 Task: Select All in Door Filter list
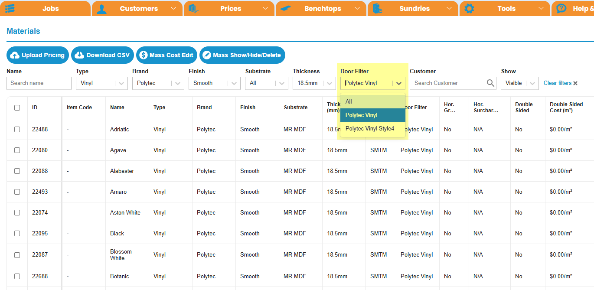click(x=373, y=101)
